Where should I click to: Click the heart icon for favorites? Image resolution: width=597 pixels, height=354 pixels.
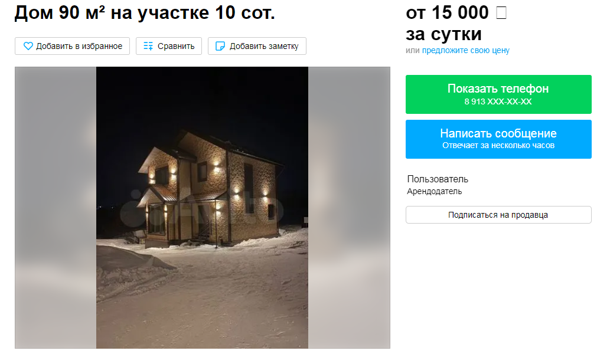click(x=28, y=46)
